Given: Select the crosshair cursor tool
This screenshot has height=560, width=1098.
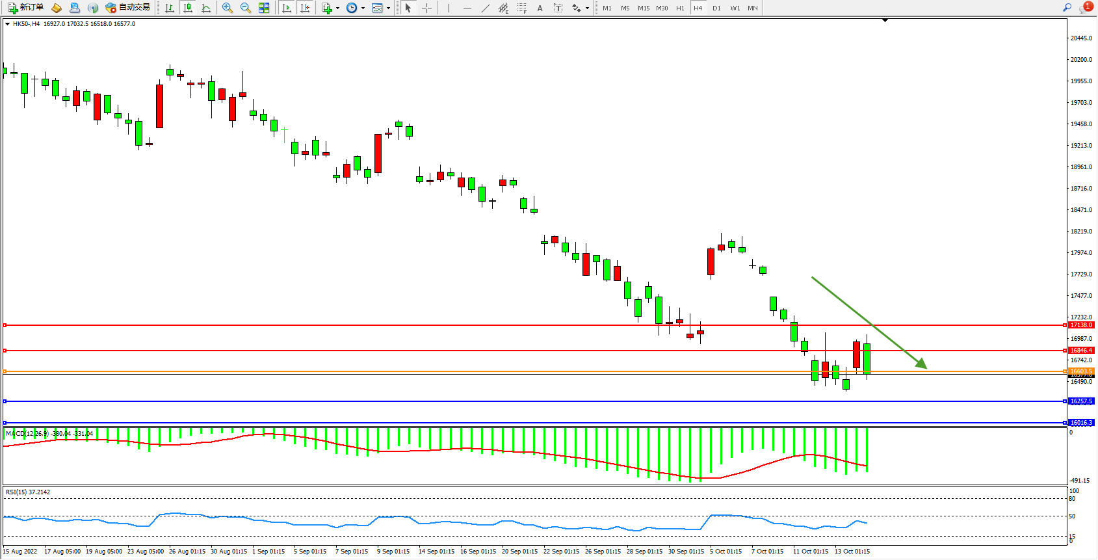Looking at the screenshot, I should tap(426, 8).
